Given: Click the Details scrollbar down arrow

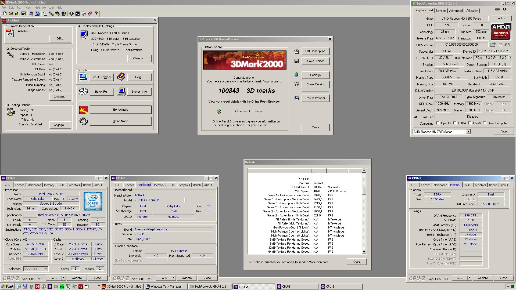Looking at the screenshot, I should 364,252.
